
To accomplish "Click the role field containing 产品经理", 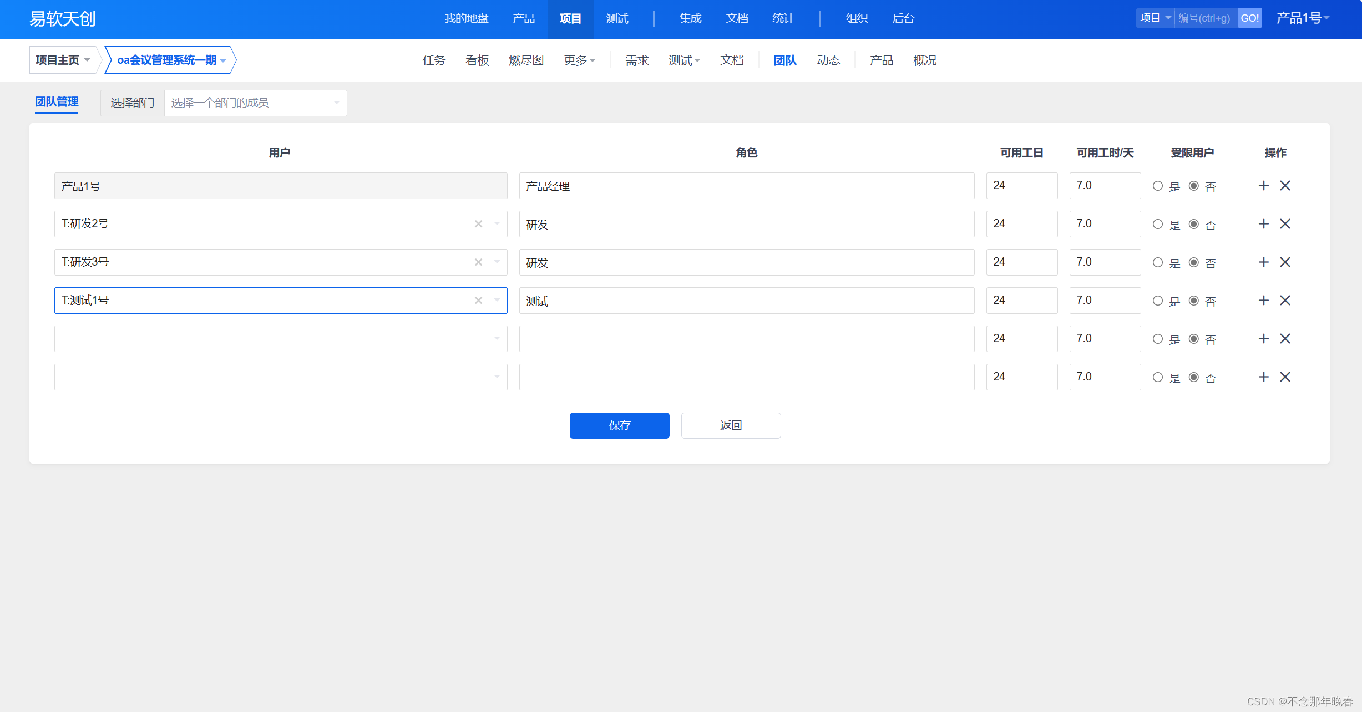I will 746,186.
